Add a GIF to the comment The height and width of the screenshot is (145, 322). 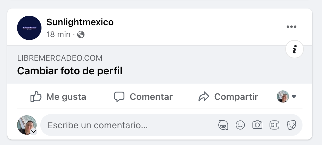point(274,125)
